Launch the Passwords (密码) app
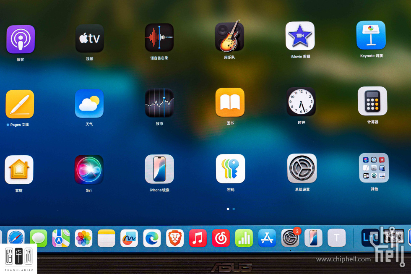This screenshot has height=274, width=411. pyautogui.click(x=230, y=169)
